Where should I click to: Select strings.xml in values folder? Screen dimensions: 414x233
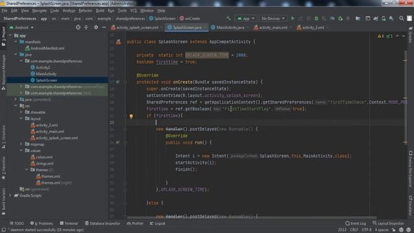pyautogui.click(x=42, y=163)
